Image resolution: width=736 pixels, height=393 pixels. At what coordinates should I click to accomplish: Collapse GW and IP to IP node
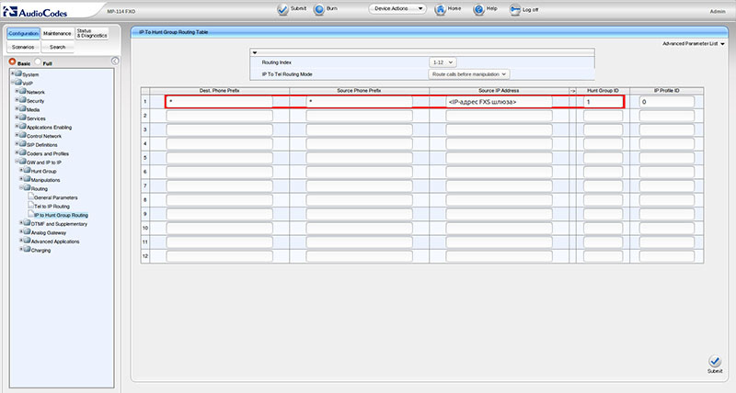pyautogui.click(x=17, y=162)
